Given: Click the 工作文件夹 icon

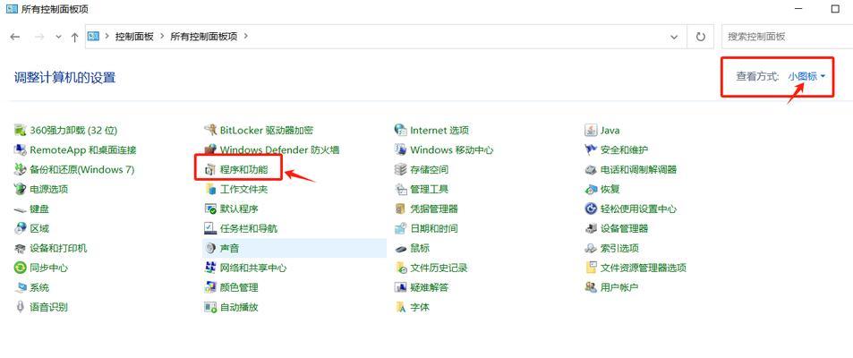Looking at the screenshot, I should click(x=210, y=190).
